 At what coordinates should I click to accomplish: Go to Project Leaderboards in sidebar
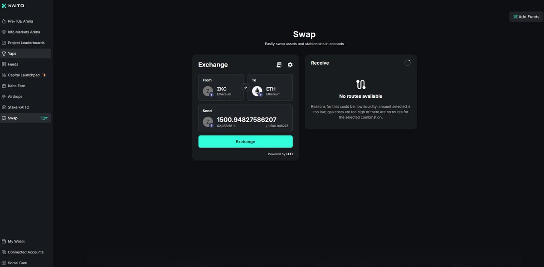(25, 43)
